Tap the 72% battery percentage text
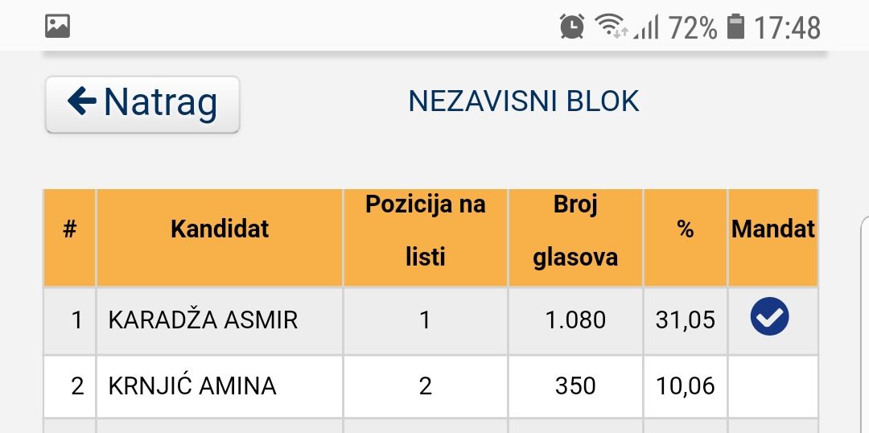Image resolution: width=869 pixels, height=433 pixels. (693, 28)
